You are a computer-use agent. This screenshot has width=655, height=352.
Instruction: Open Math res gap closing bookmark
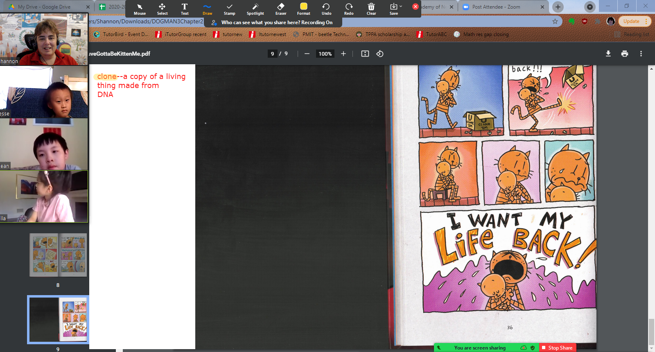click(481, 34)
